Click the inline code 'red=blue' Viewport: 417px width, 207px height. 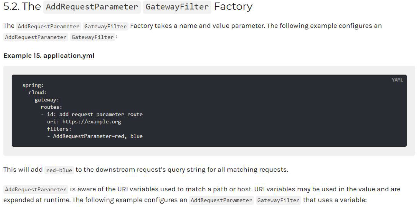pos(59,170)
